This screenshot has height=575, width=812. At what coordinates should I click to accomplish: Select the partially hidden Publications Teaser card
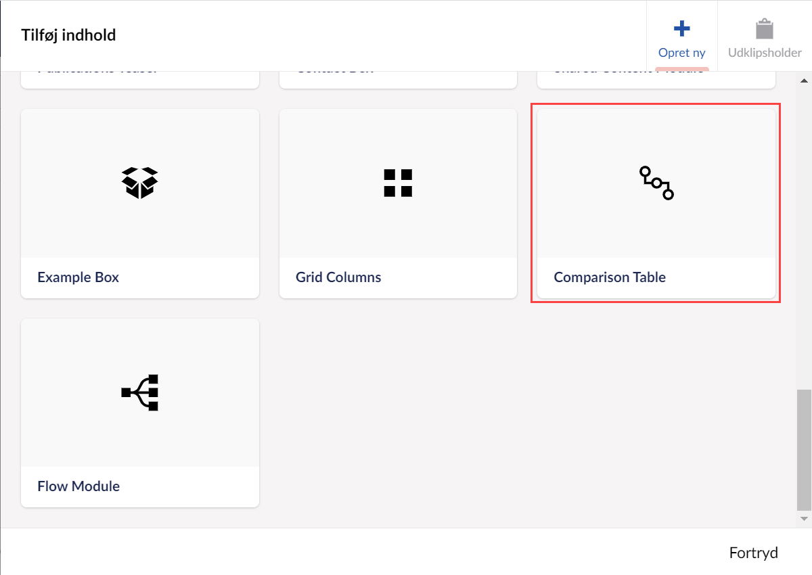coord(139,78)
